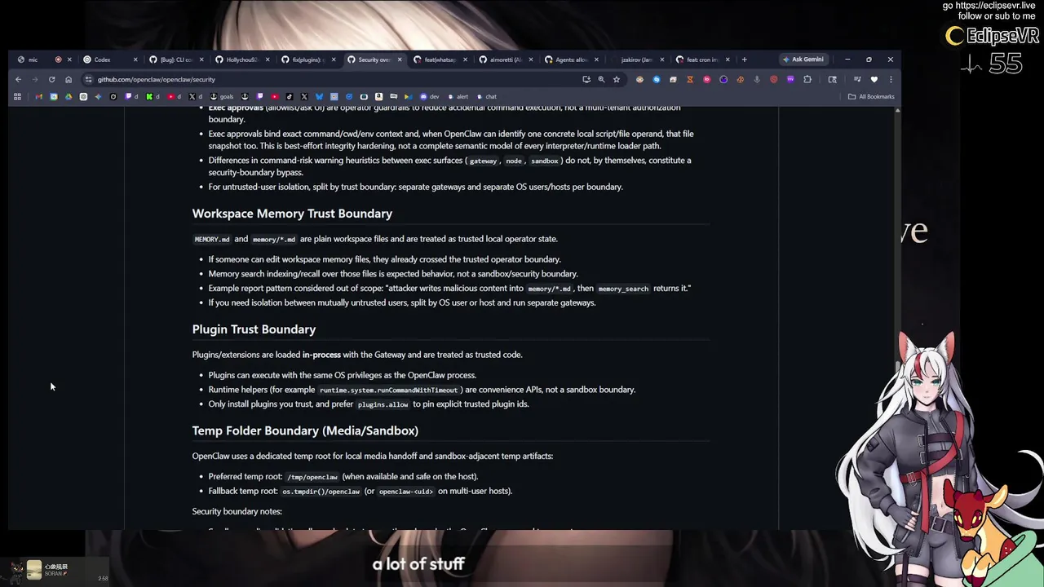This screenshot has height=587, width=1044.
Task: Open the site information icon in address bar
Action: coord(88,79)
